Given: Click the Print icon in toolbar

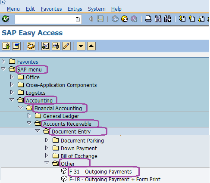Looking at the screenshot, I should point(148,19).
